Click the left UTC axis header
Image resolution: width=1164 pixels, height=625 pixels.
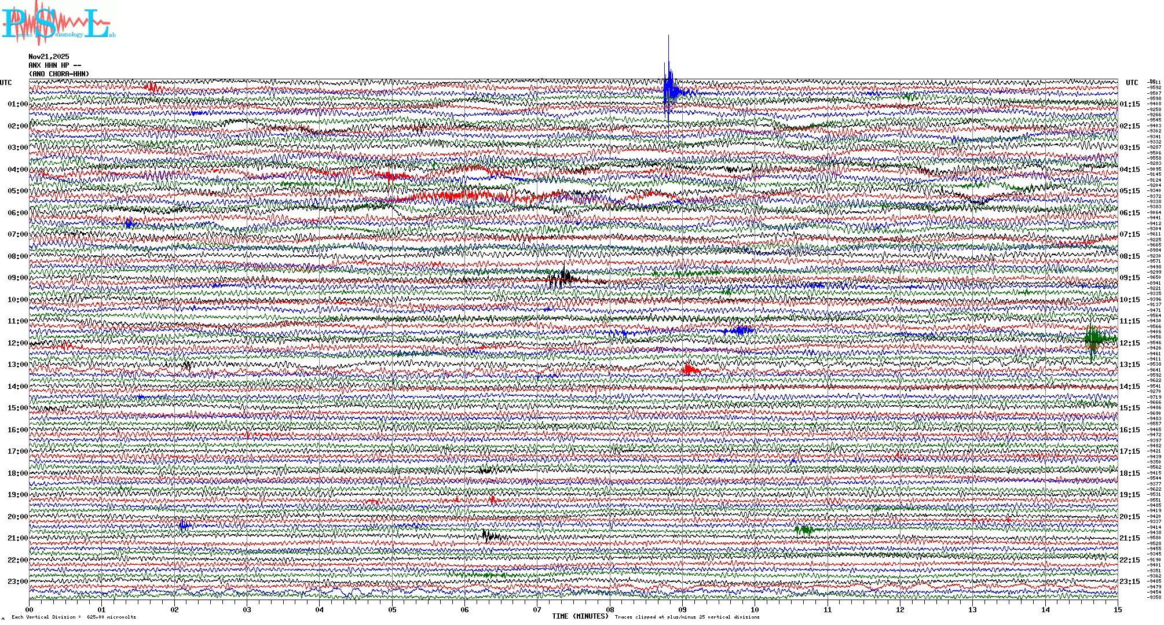point(6,83)
